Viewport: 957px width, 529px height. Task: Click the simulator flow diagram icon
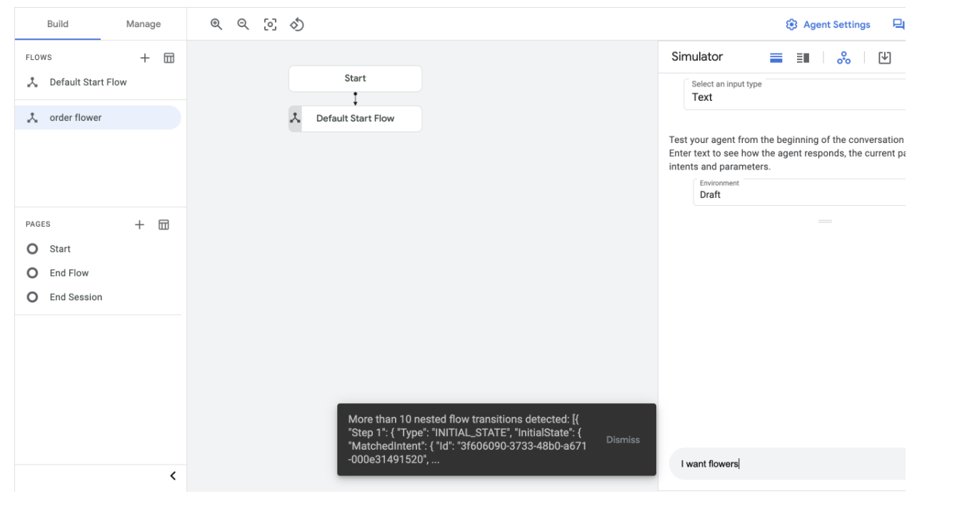[843, 58]
